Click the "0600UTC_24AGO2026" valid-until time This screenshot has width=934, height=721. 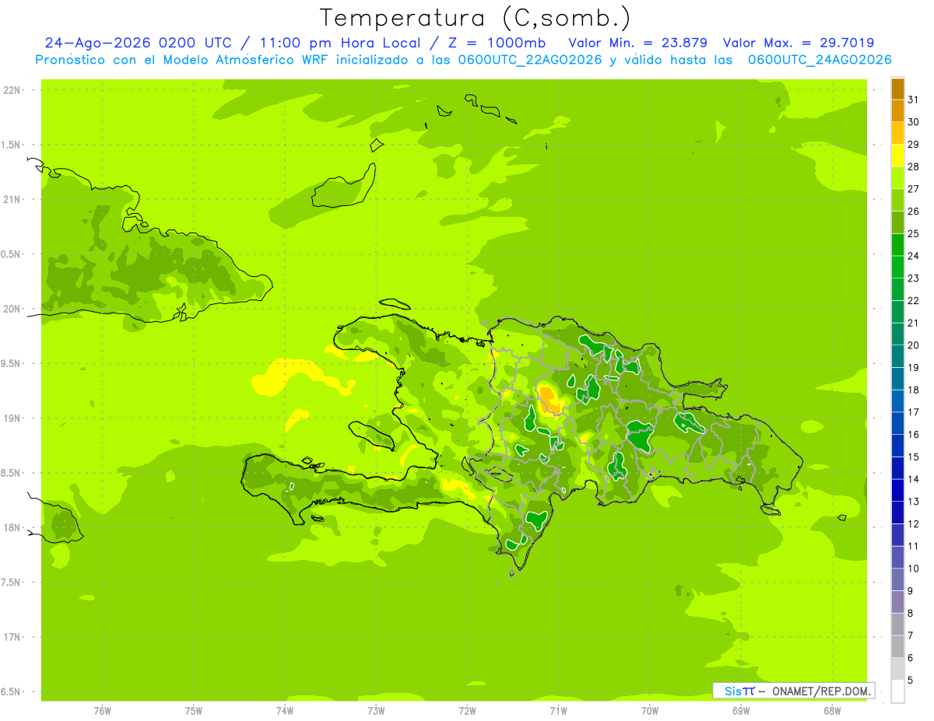[x=820, y=60]
